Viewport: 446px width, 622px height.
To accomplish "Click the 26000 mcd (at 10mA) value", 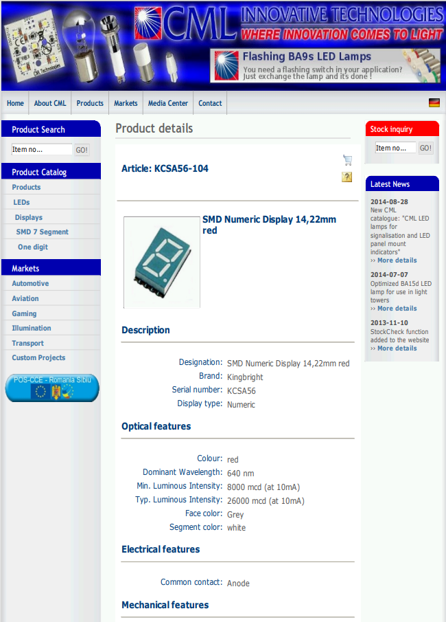I will click(266, 501).
